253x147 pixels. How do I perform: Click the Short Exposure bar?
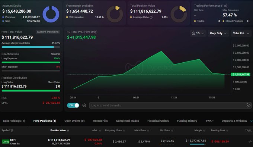tap(31, 71)
